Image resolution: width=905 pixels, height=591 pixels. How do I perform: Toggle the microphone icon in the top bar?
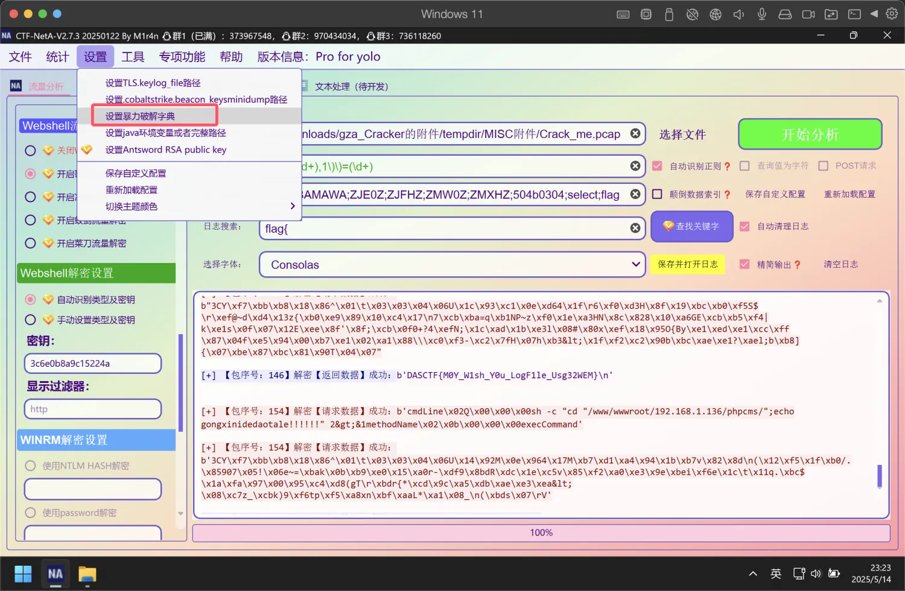762,14
